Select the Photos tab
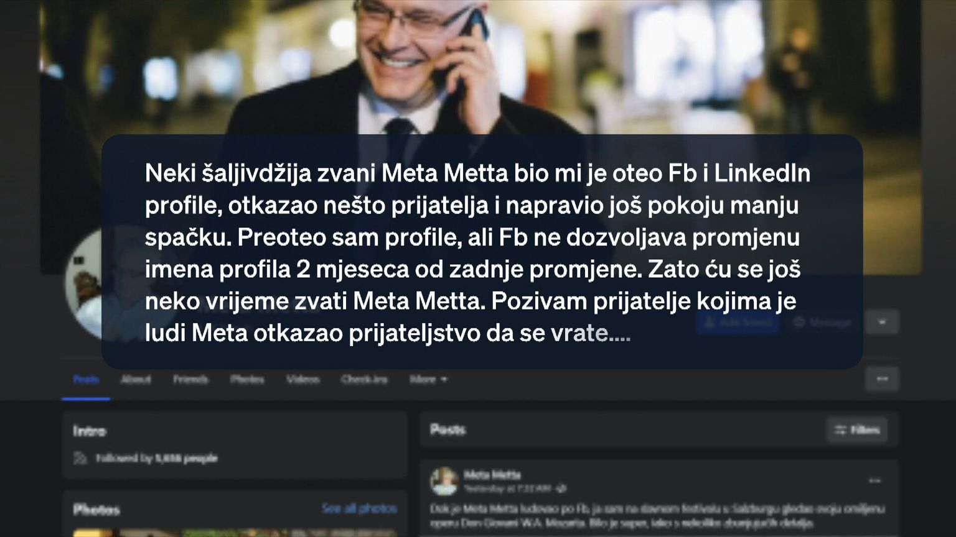This screenshot has height=537, width=956. (x=247, y=379)
